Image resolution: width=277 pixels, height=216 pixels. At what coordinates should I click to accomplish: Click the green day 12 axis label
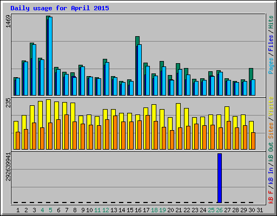click(105, 210)
